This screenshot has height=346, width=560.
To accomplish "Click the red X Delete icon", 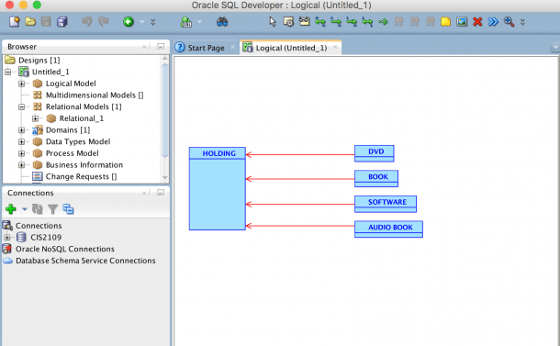I will pos(477,22).
